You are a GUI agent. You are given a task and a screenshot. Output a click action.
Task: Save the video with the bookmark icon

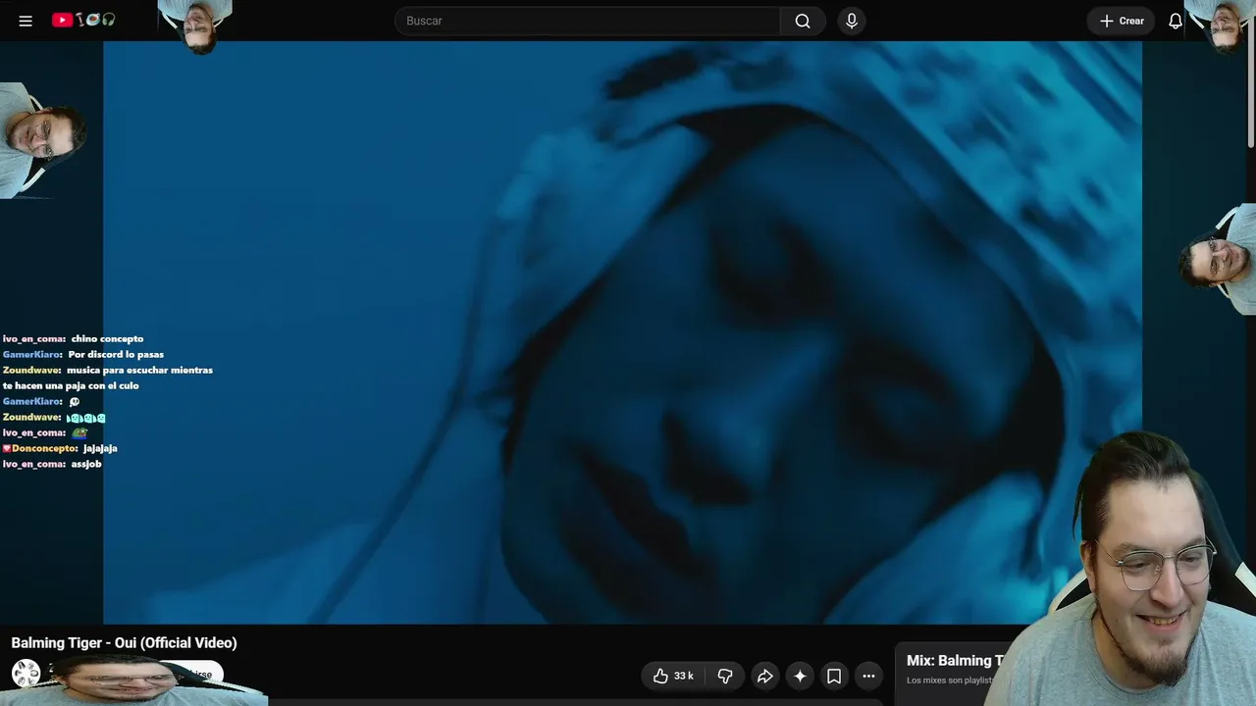click(x=834, y=676)
